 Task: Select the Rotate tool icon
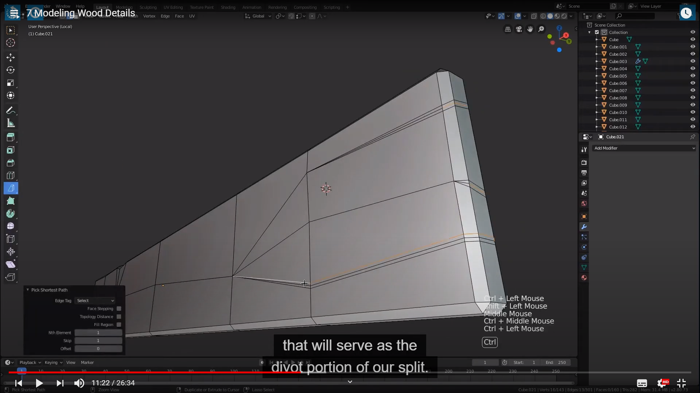[11, 70]
